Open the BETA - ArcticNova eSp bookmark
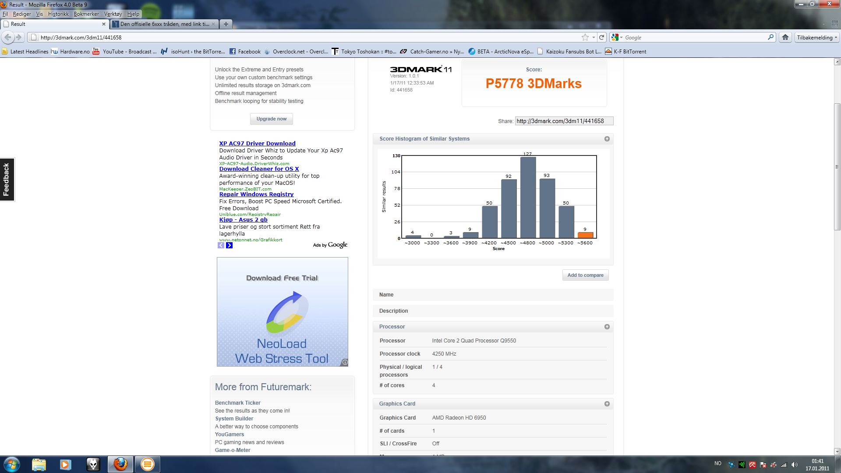The width and height of the screenshot is (841, 473). coord(501,52)
